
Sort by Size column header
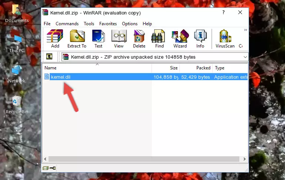(x=166, y=68)
